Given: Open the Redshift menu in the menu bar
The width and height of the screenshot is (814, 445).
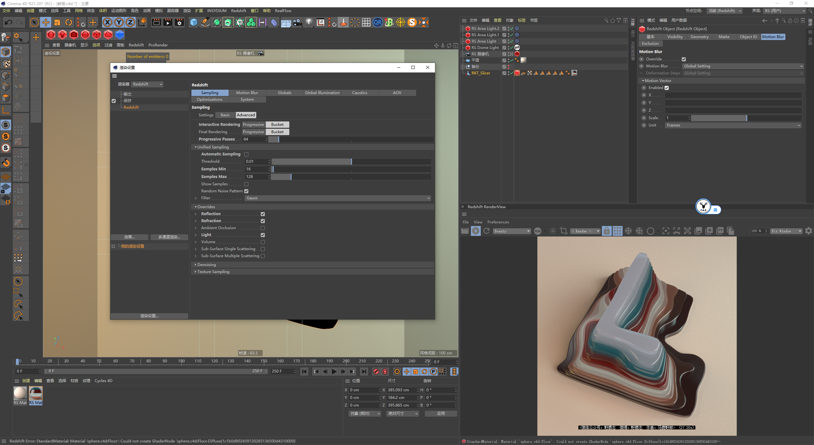Looking at the screenshot, I should coord(238,10).
